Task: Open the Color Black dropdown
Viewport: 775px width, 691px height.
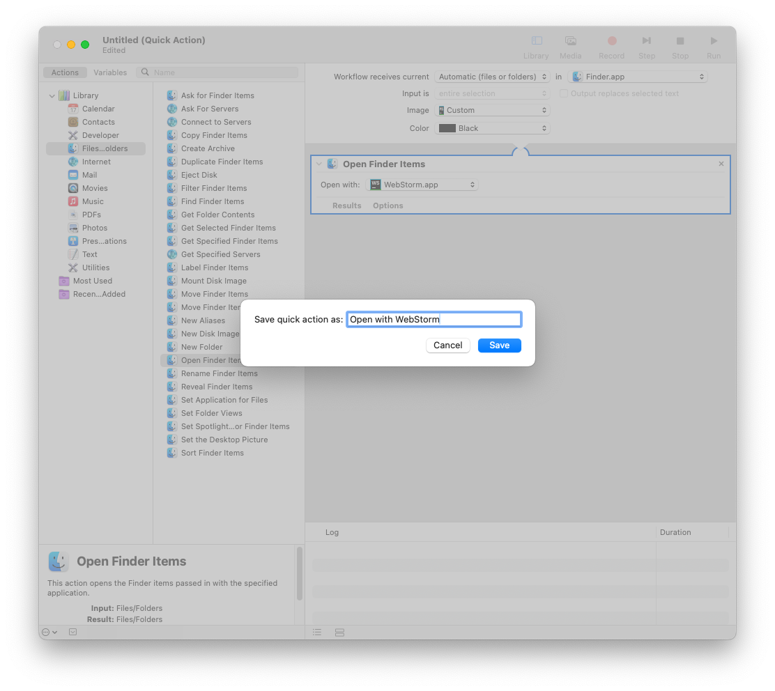Action: point(492,128)
